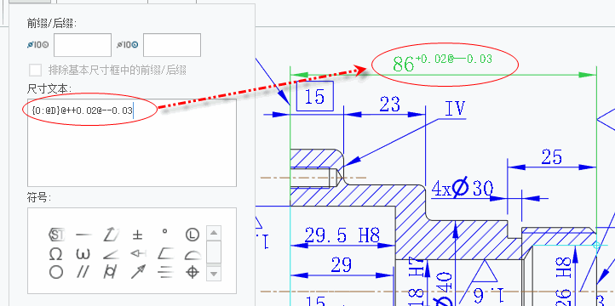Select the vertical 26 H8 dimension

[x=563, y=281]
